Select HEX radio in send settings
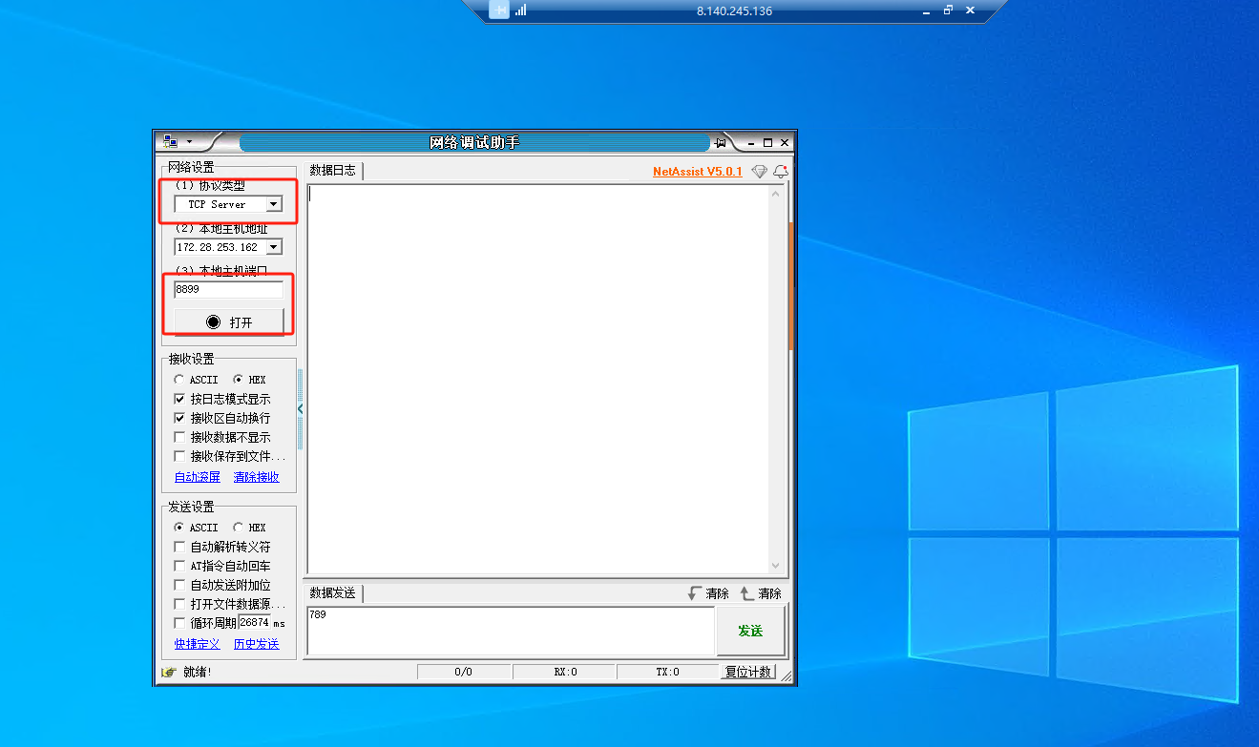The image size is (1259, 747). tap(239, 528)
